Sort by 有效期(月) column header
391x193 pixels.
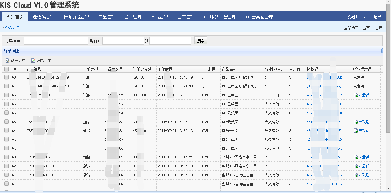274,69
